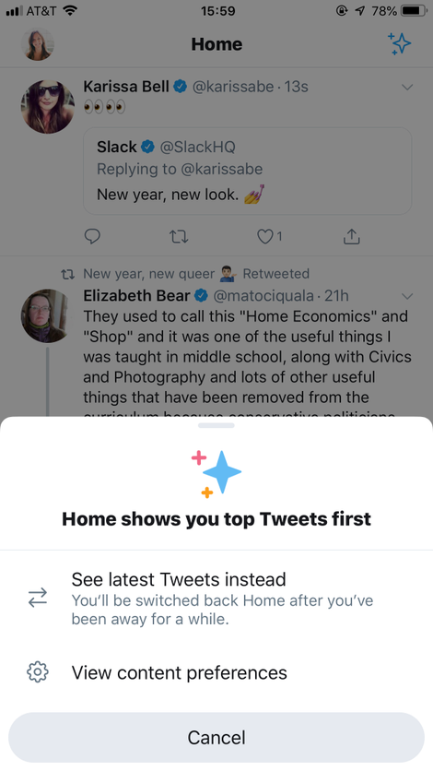Retweet Karissa Bell's tweet
Screen dimensions: 433x771
click(x=179, y=238)
